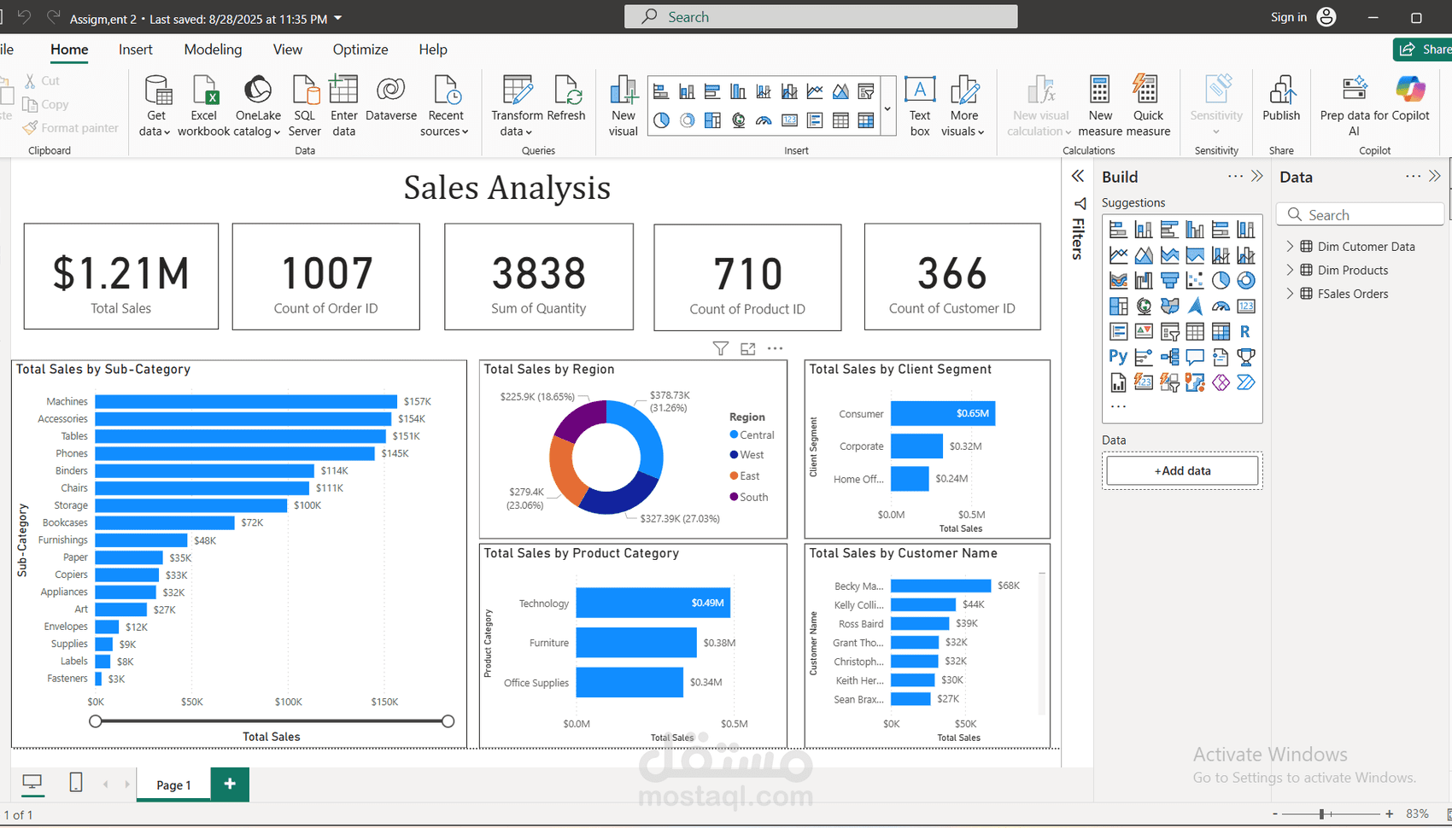The height and width of the screenshot is (828, 1452).
Task: Insert a Text box
Action: pos(920,106)
